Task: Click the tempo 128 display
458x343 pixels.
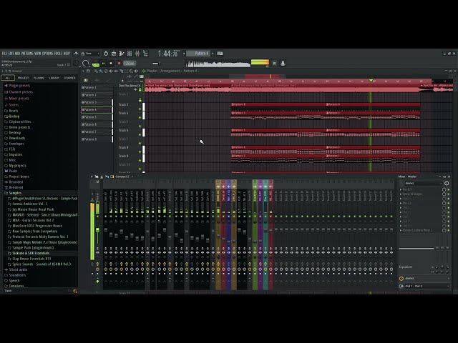Action: 129,64
